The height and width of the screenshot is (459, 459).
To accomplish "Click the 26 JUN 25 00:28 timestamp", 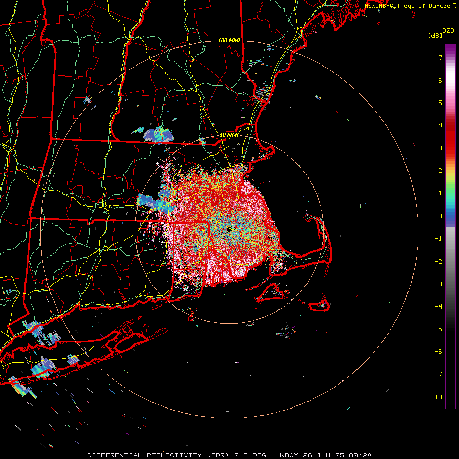I will [x=337, y=455].
